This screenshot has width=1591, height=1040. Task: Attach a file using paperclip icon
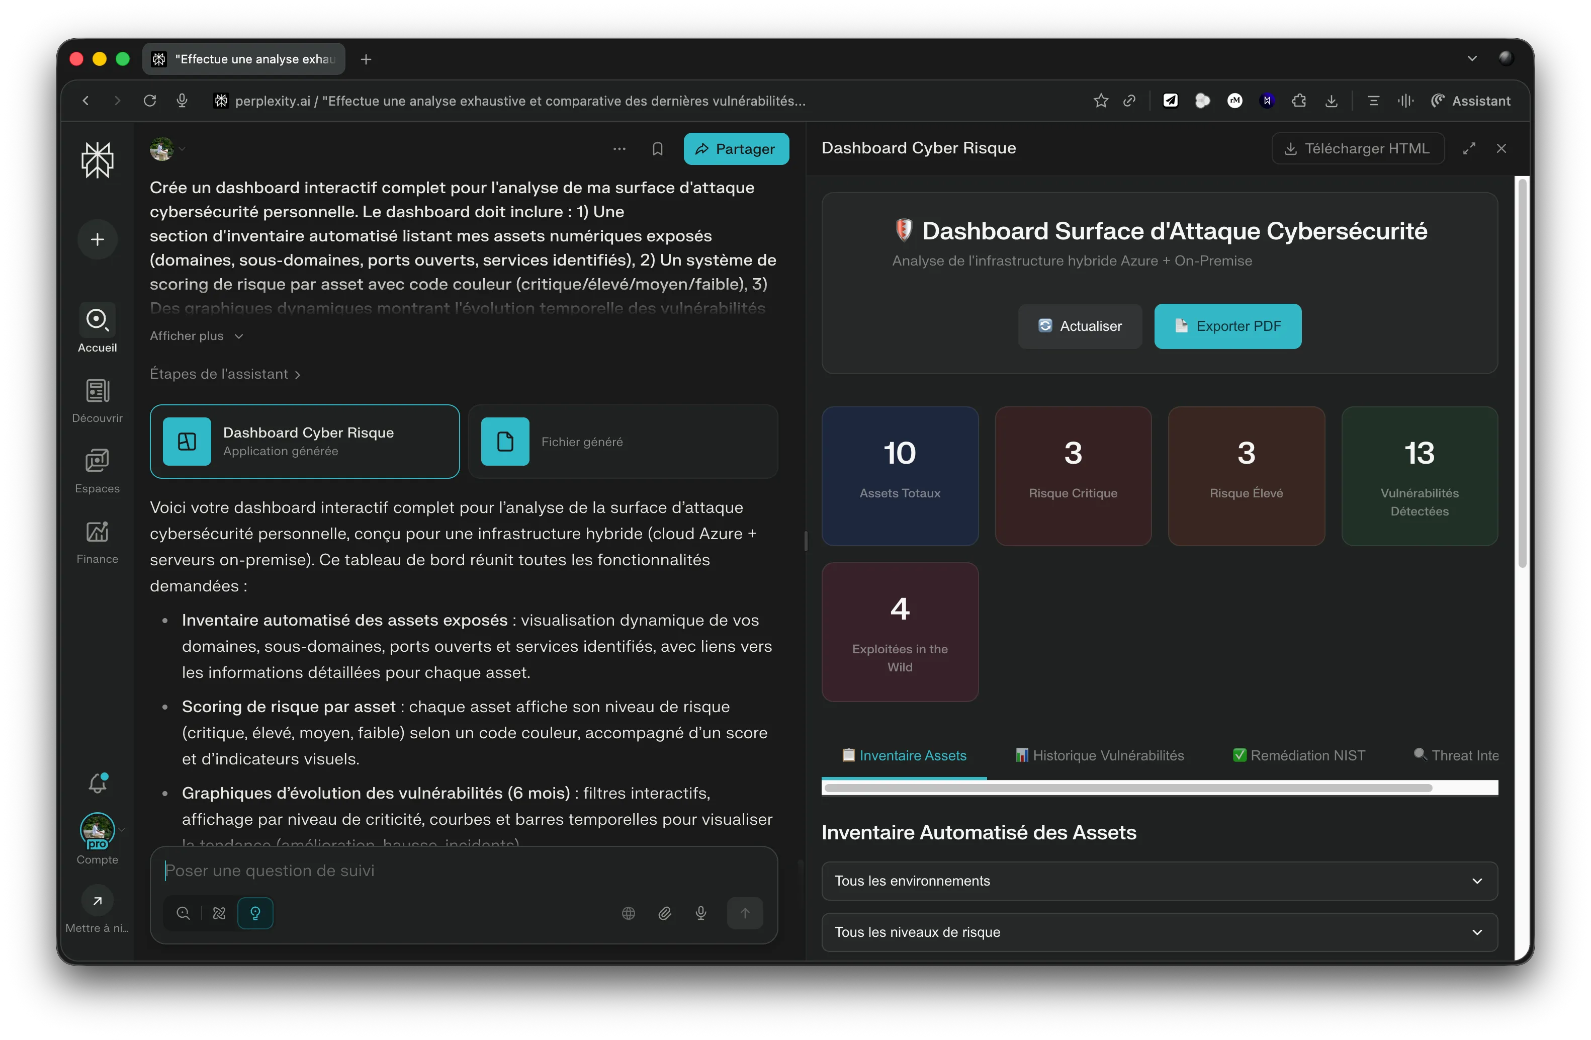pyautogui.click(x=664, y=913)
